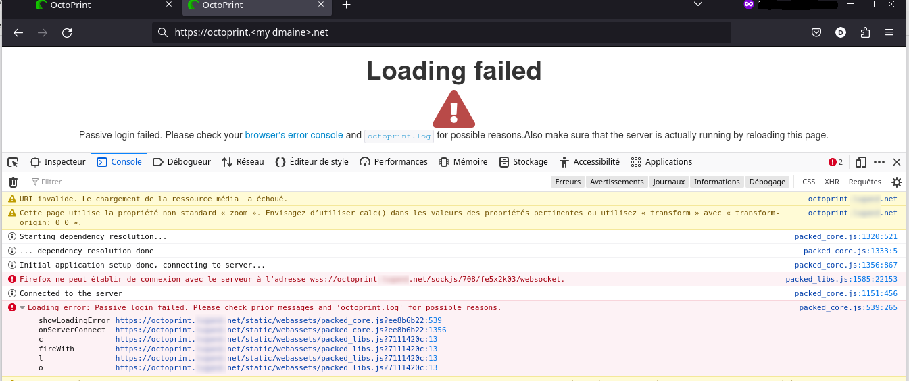Open the Débogueur tab
This screenshot has width=909, height=381.
click(x=182, y=162)
